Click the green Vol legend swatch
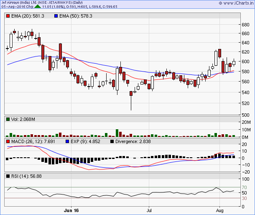The width and height of the screenshot is (255, 215). [x=8, y=119]
